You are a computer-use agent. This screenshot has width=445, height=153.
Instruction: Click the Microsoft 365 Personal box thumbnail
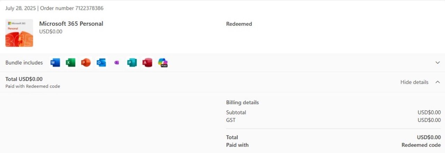(19, 33)
